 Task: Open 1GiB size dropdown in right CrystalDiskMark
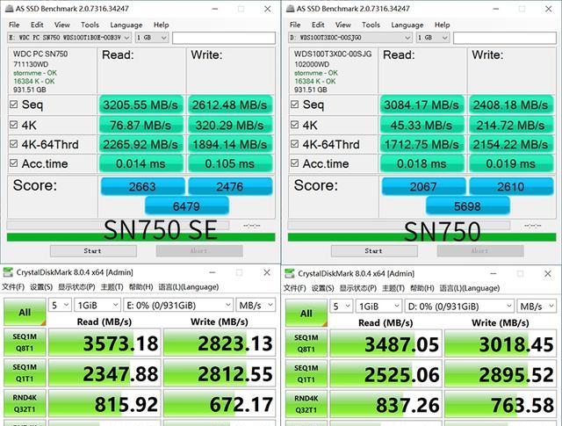pos(378,307)
